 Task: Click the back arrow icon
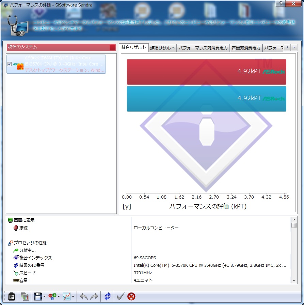click(84, 296)
